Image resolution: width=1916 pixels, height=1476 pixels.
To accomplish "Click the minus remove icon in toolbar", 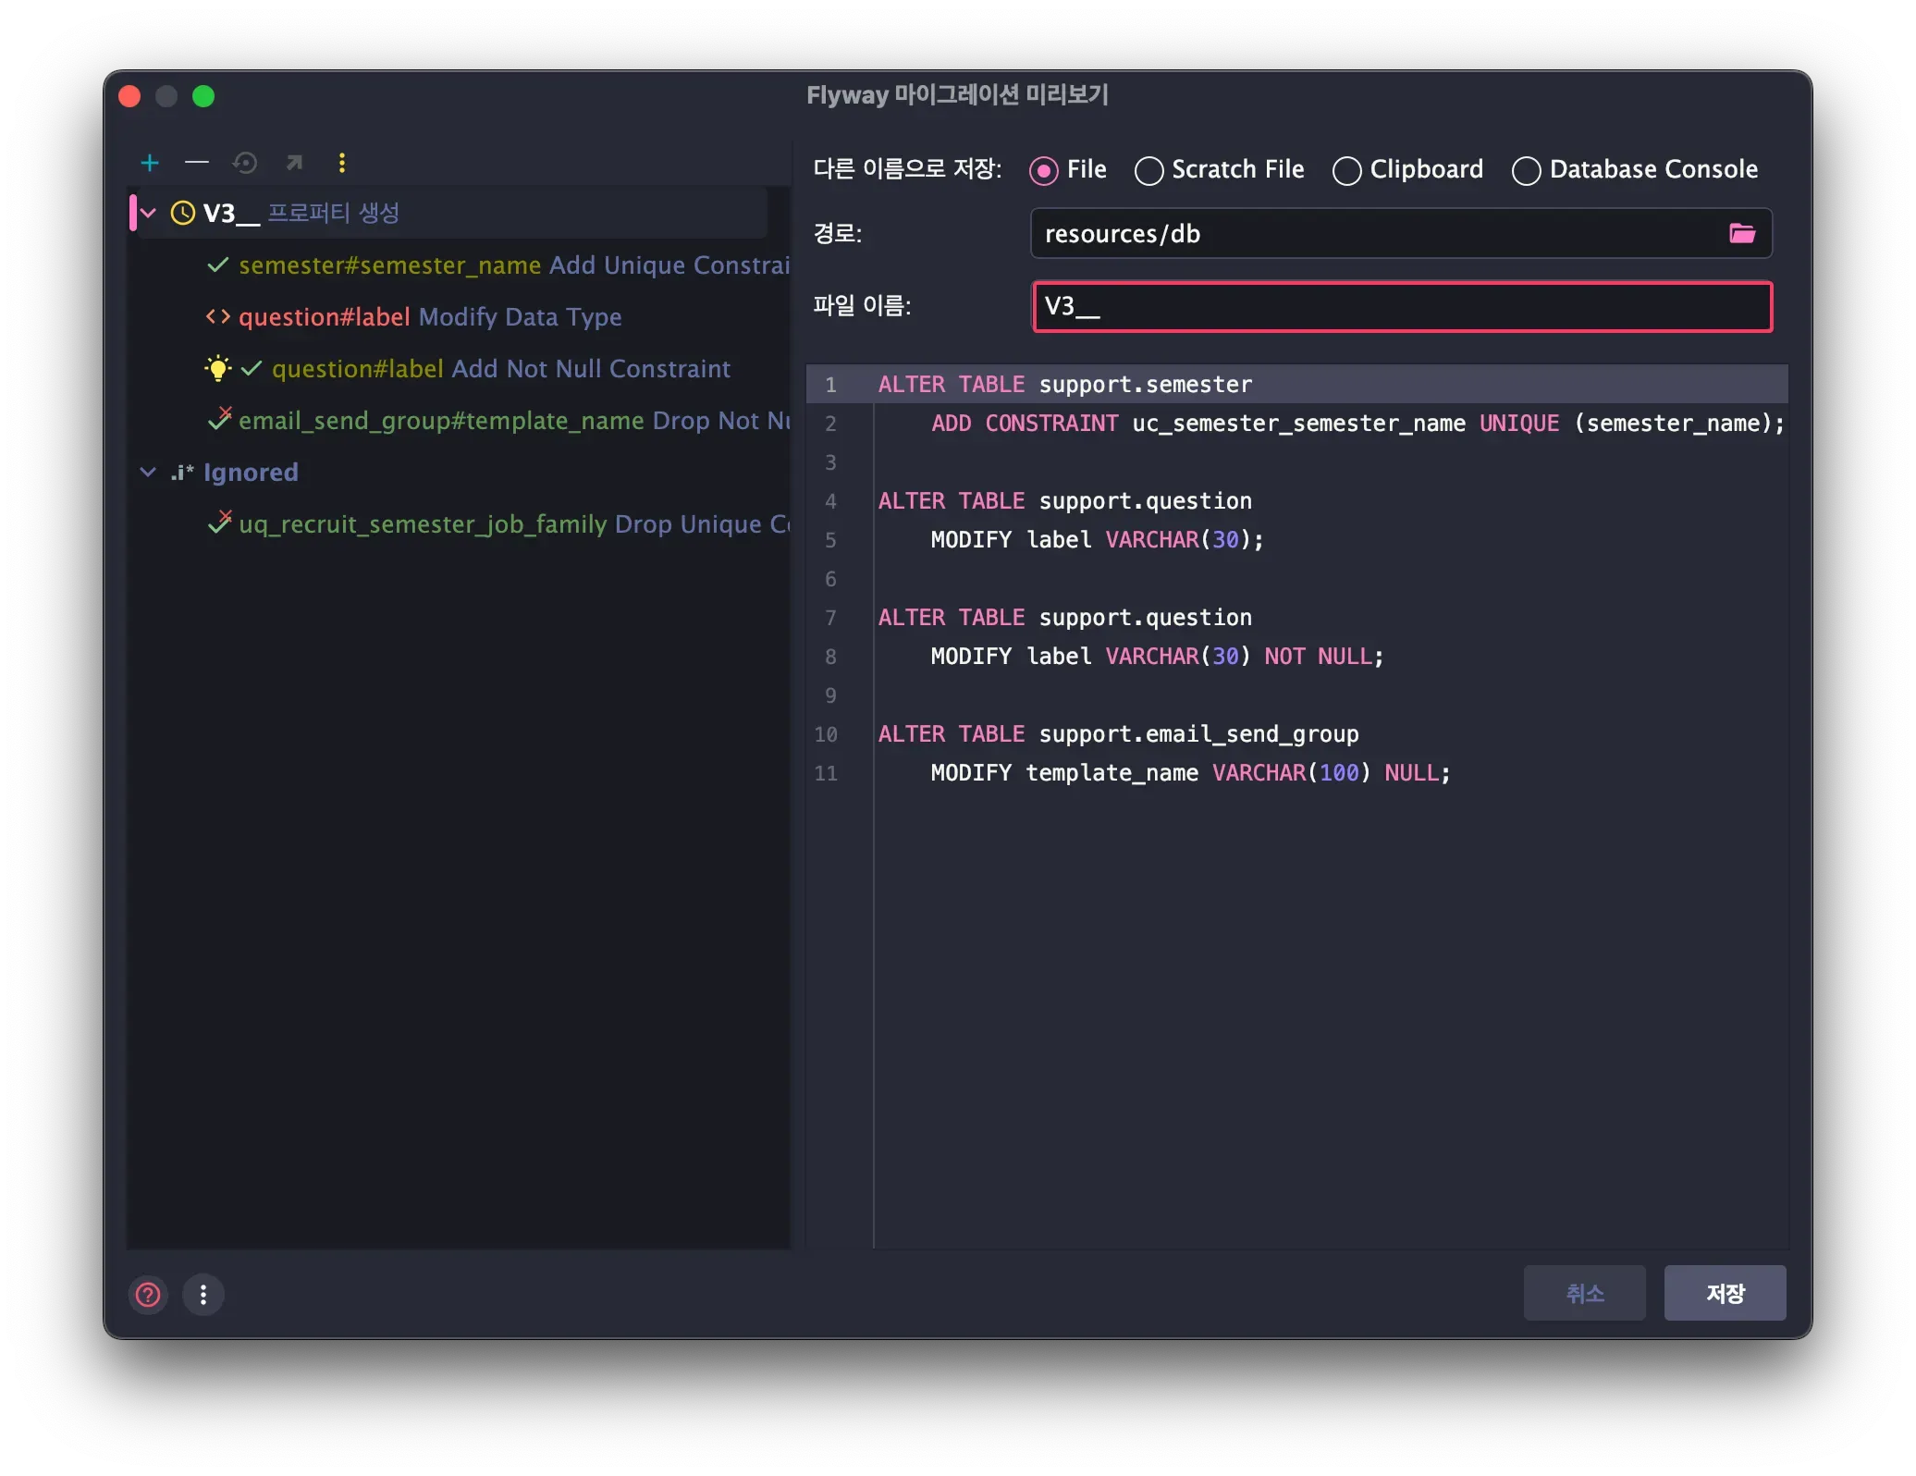I will coord(197,164).
